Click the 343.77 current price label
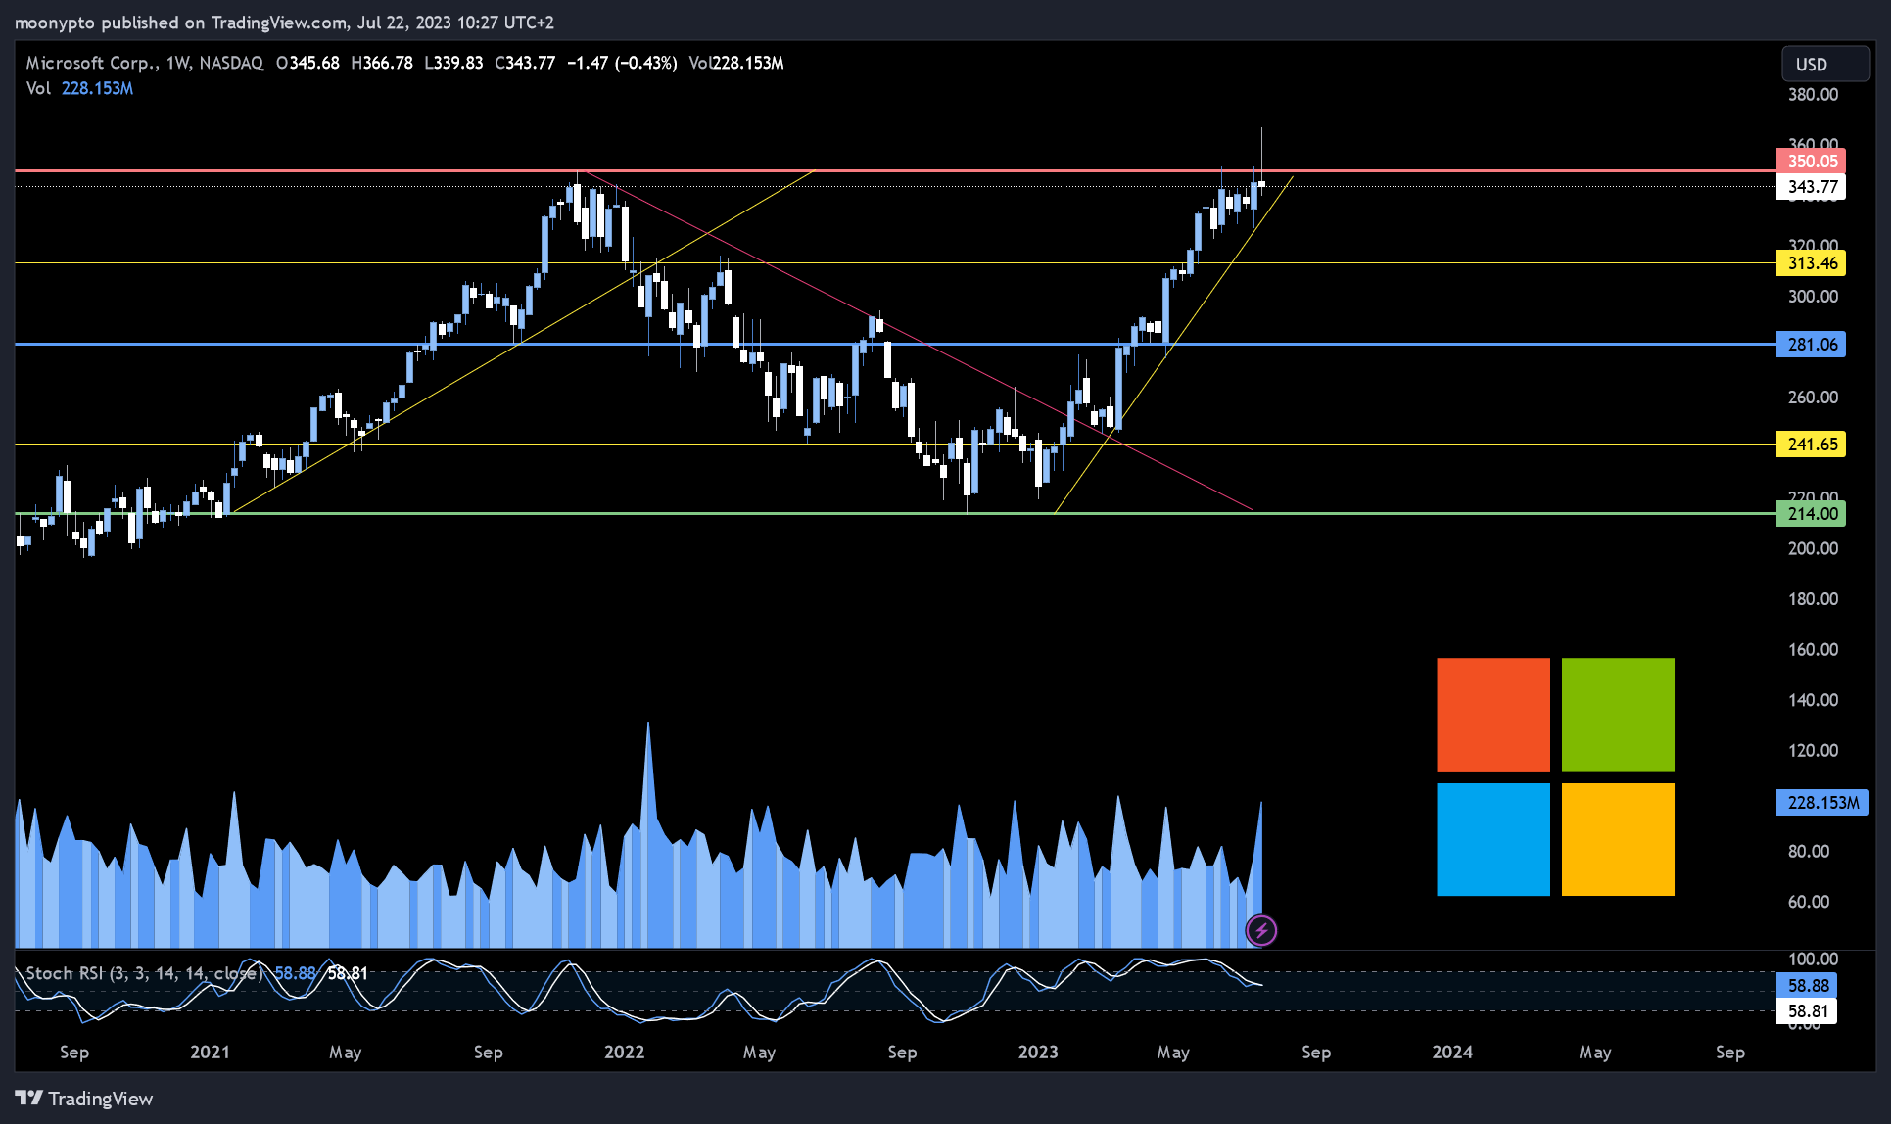The width and height of the screenshot is (1891, 1124). 1812,187
